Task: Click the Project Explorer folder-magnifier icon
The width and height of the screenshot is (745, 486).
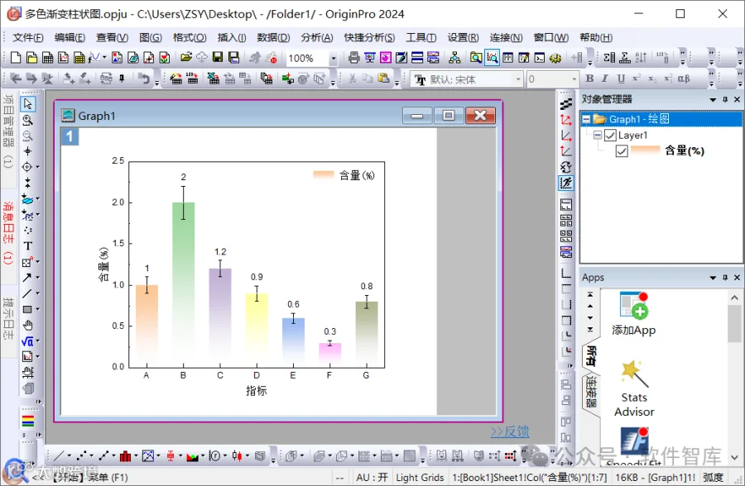Action: (476, 58)
